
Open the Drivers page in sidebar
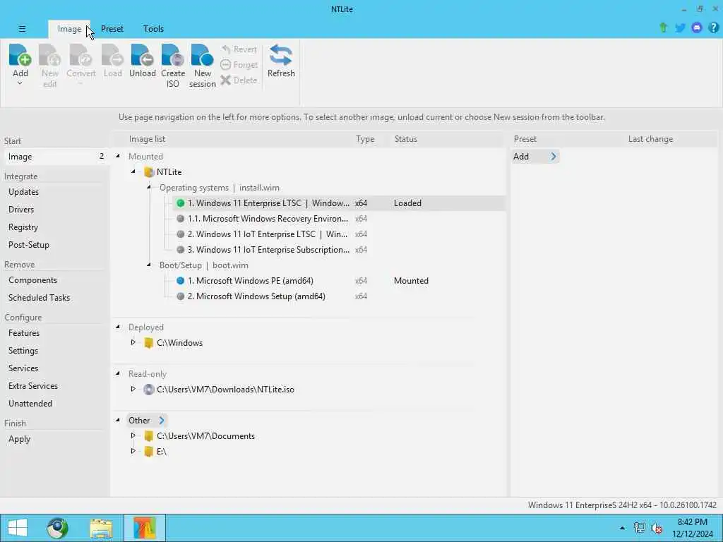pyautogui.click(x=21, y=209)
